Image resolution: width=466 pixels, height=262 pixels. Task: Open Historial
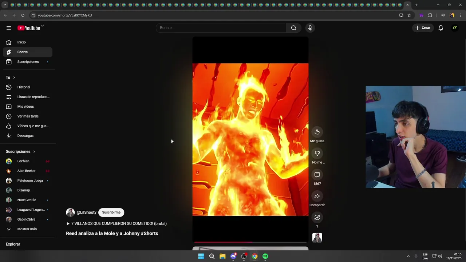pyautogui.click(x=28, y=87)
